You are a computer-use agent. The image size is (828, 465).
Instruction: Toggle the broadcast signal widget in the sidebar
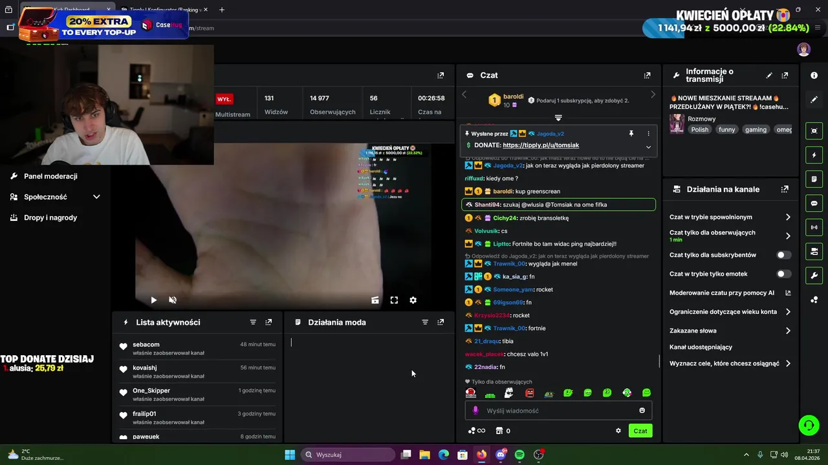(814, 227)
